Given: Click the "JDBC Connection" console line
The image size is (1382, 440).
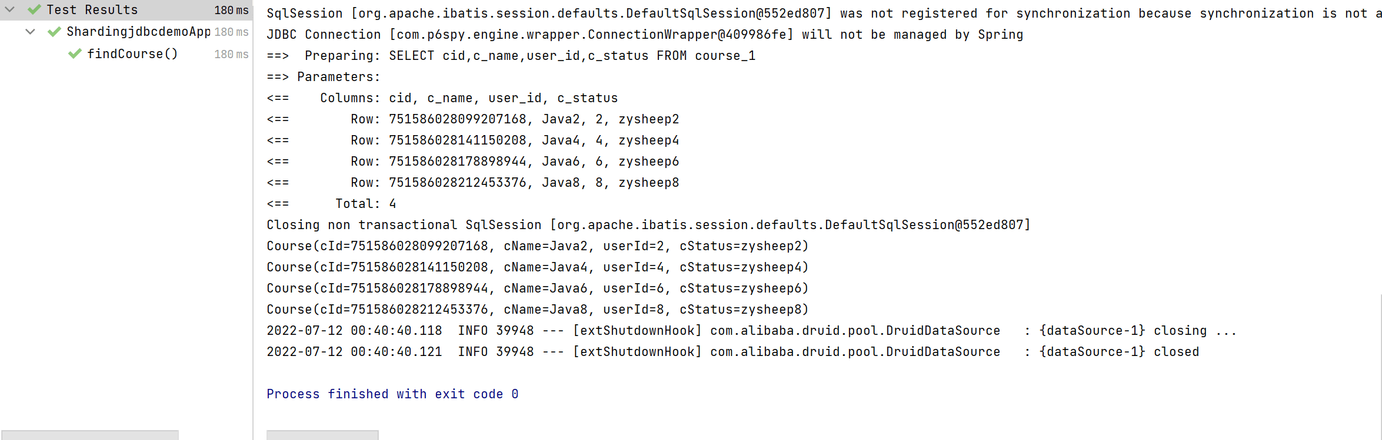Looking at the screenshot, I should (645, 35).
